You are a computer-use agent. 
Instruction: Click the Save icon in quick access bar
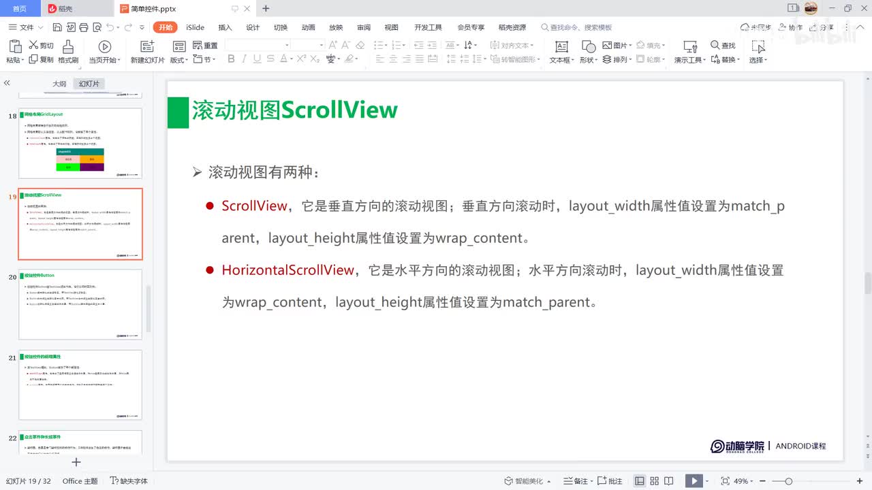click(57, 27)
